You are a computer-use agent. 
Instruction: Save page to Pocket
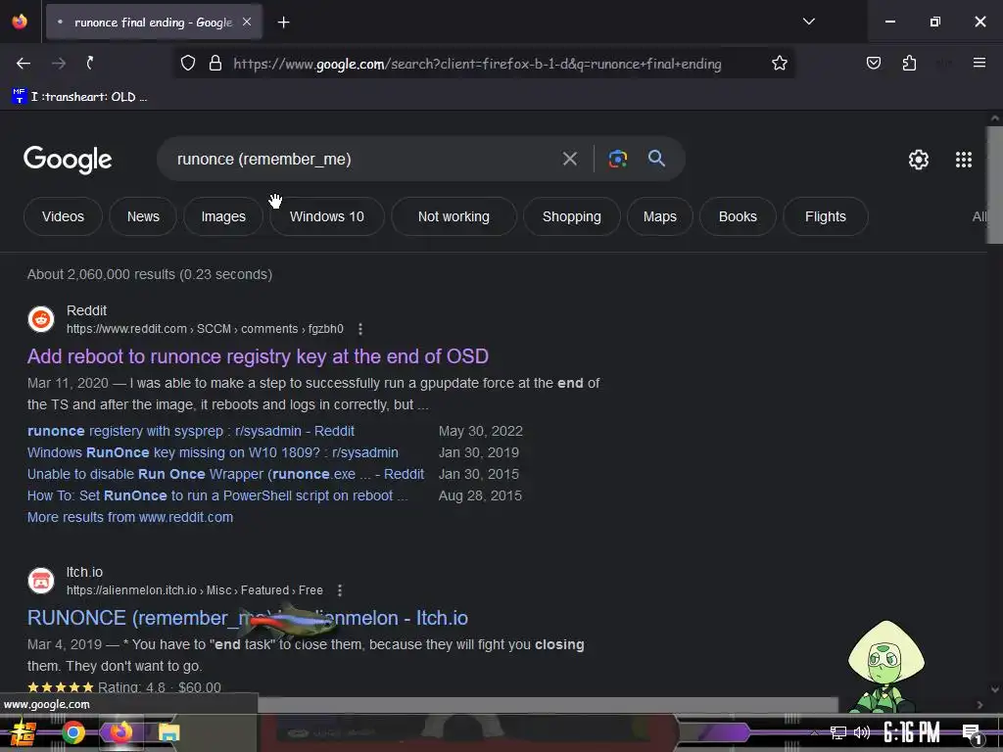[x=873, y=63]
